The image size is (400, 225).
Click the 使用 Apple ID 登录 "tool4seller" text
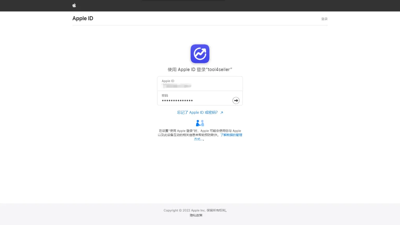(200, 70)
